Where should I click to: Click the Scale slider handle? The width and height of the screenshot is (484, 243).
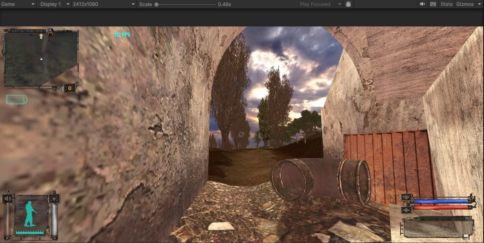click(156, 4)
